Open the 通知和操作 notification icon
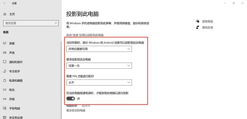 [5, 62]
